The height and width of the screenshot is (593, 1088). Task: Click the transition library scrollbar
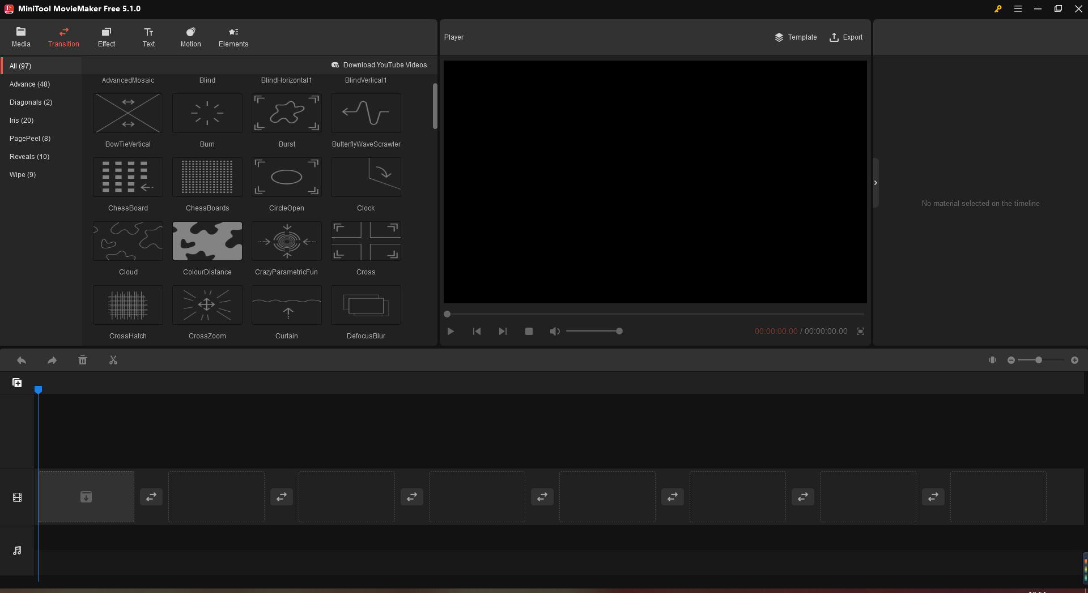pos(435,106)
